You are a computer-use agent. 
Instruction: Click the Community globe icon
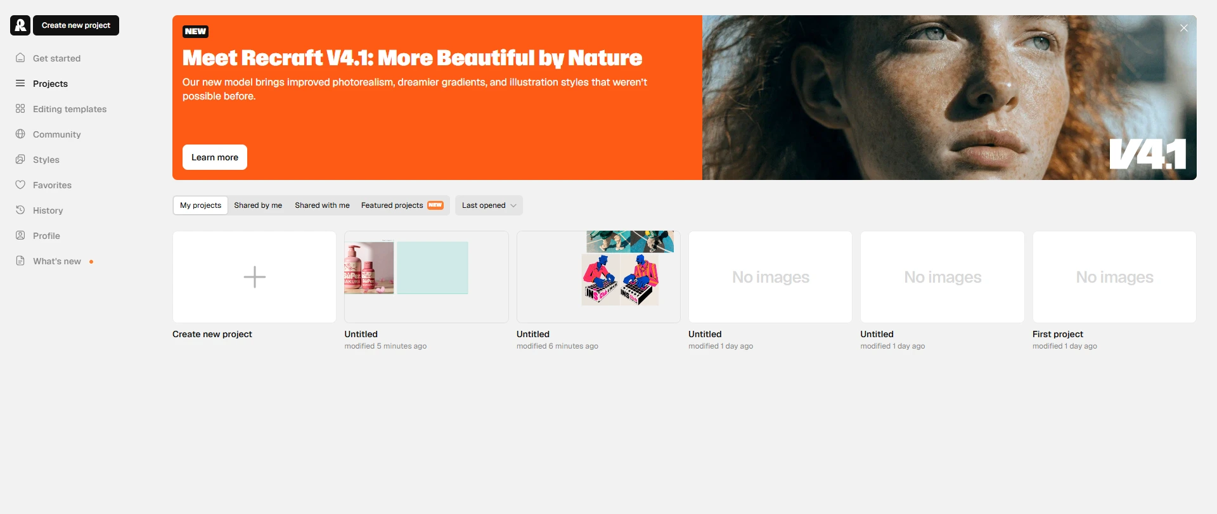coord(20,134)
